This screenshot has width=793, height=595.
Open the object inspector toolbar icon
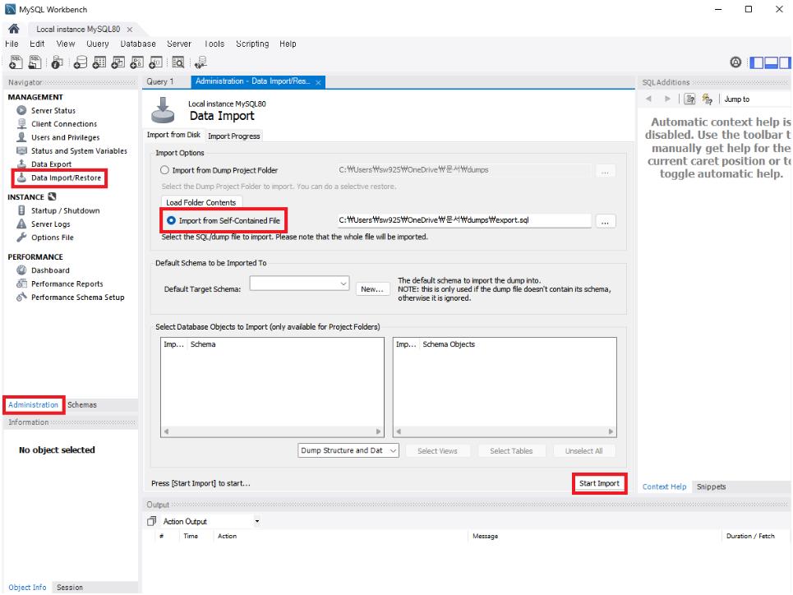(x=58, y=62)
